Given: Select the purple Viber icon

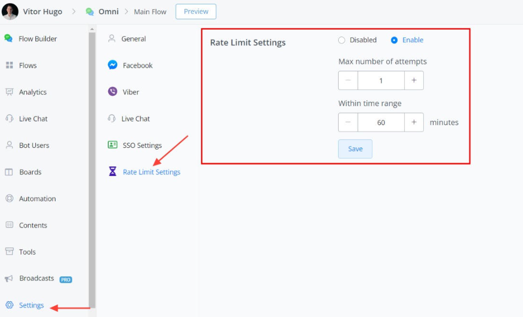Looking at the screenshot, I should click(x=113, y=92).
